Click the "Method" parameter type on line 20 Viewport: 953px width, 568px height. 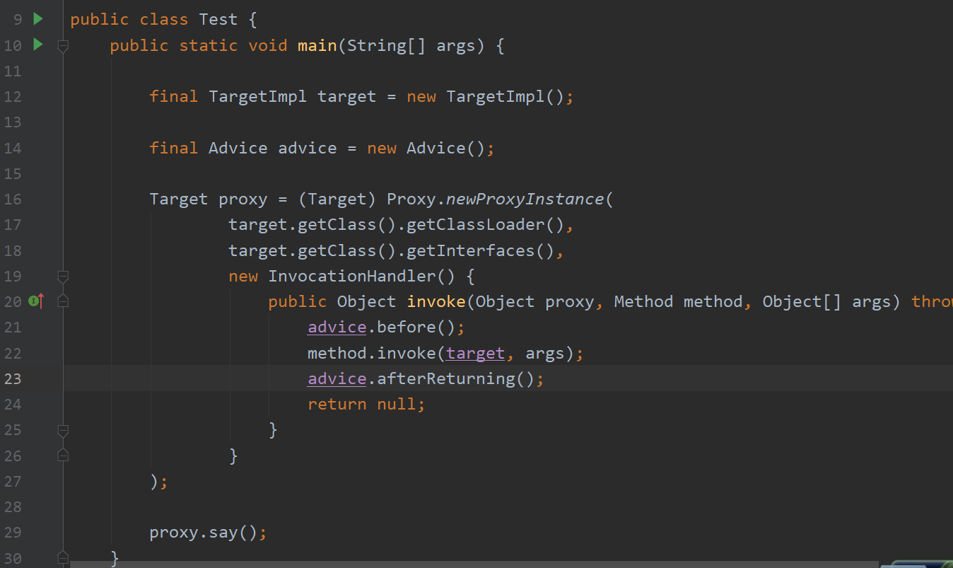[x=643, y=302]
